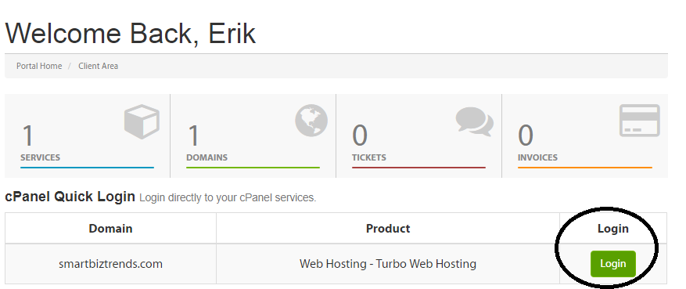Screen dimensions: 686x289
Task: Select the Tickets count zero
Action: click(x=360, y=135)
